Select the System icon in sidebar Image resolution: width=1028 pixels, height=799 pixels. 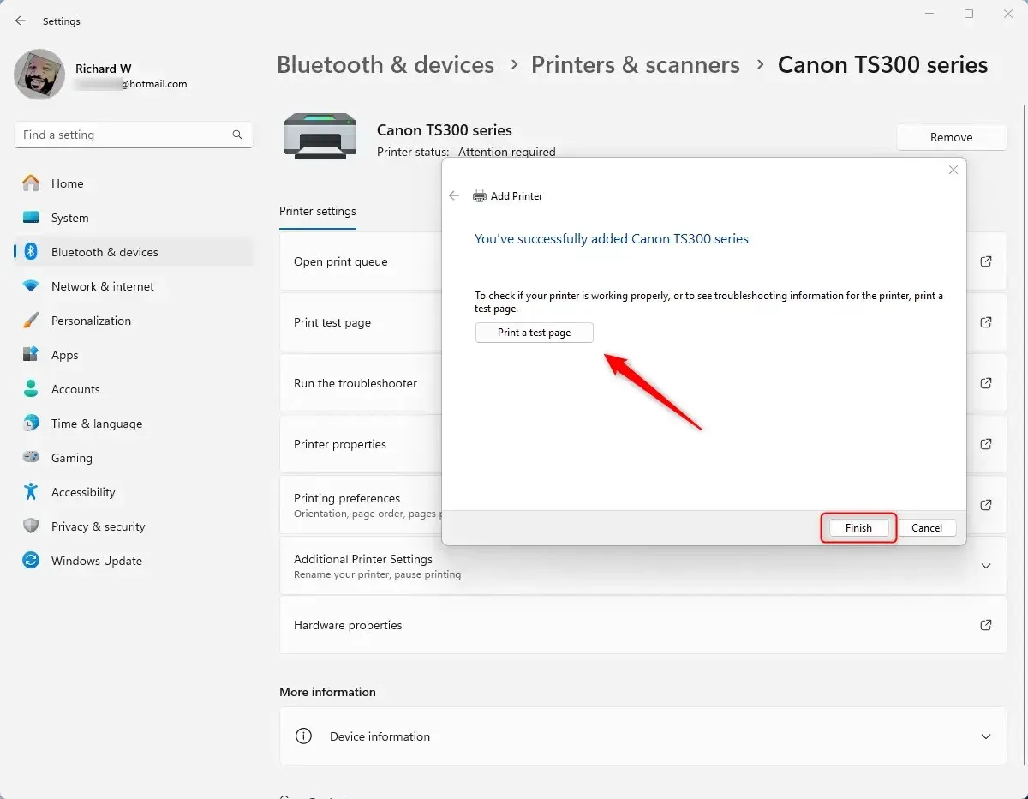pos(31,218)
